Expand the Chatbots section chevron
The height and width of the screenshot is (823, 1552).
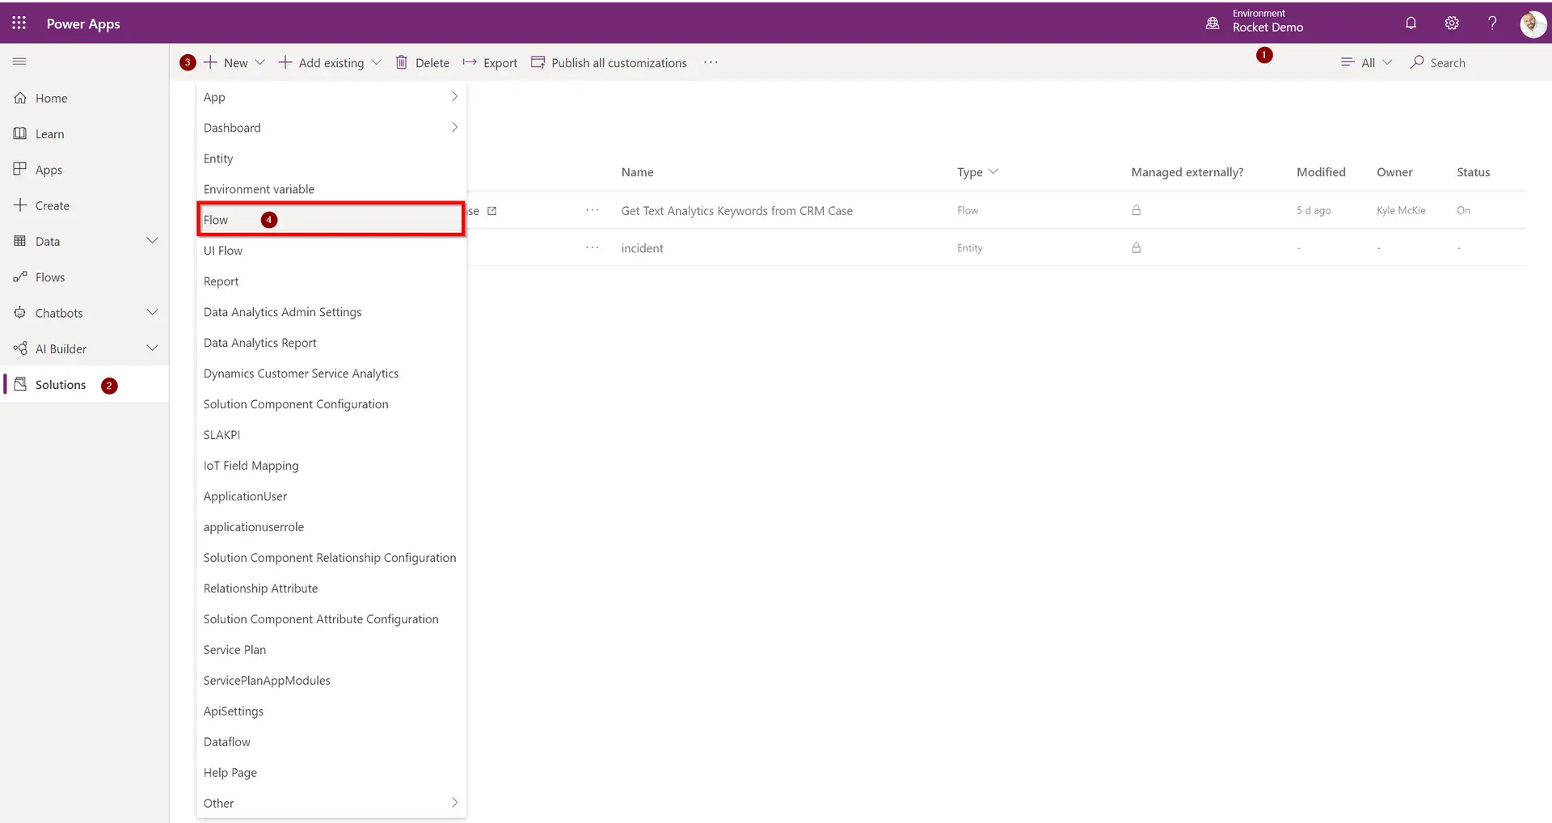tap(152, 312)
